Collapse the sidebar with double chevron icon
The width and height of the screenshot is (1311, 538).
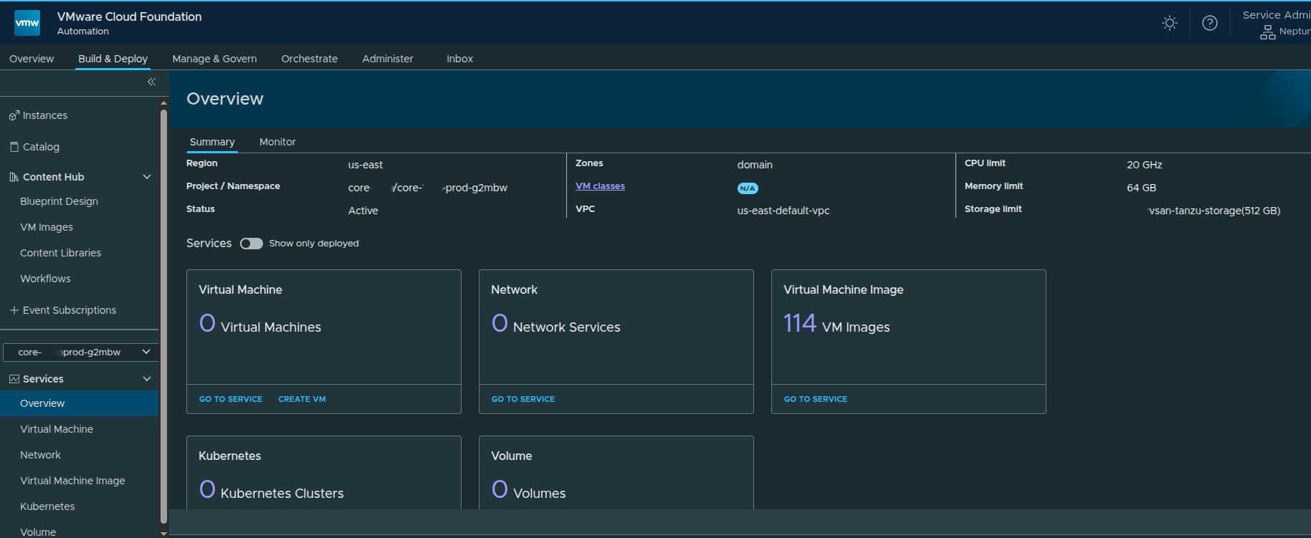151,82
